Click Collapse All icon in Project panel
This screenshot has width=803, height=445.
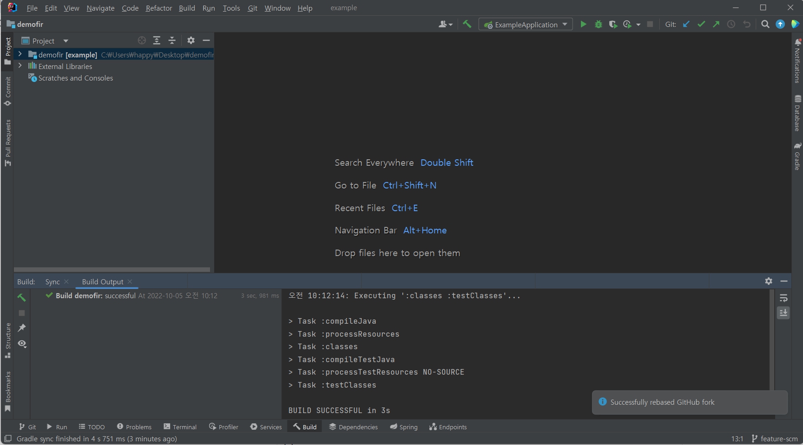click(172, 40)
